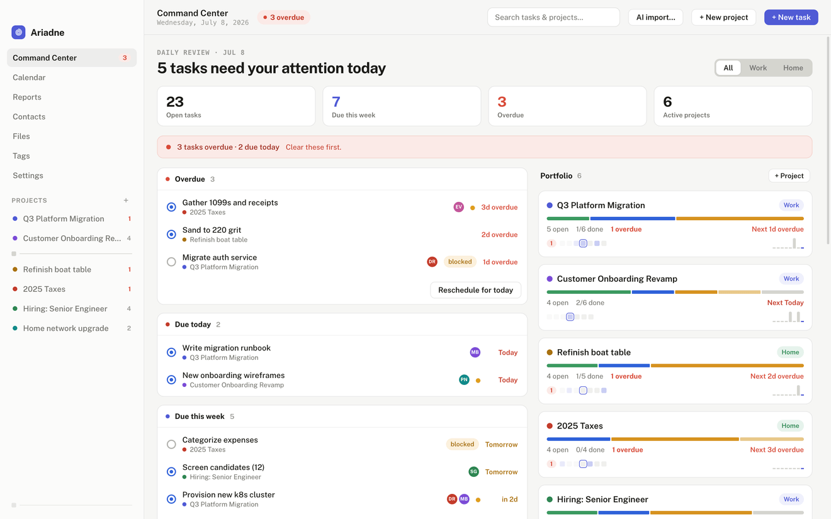Click the Ariadne logo icon
Screen dimensions: 831x519
pos(18,32)
